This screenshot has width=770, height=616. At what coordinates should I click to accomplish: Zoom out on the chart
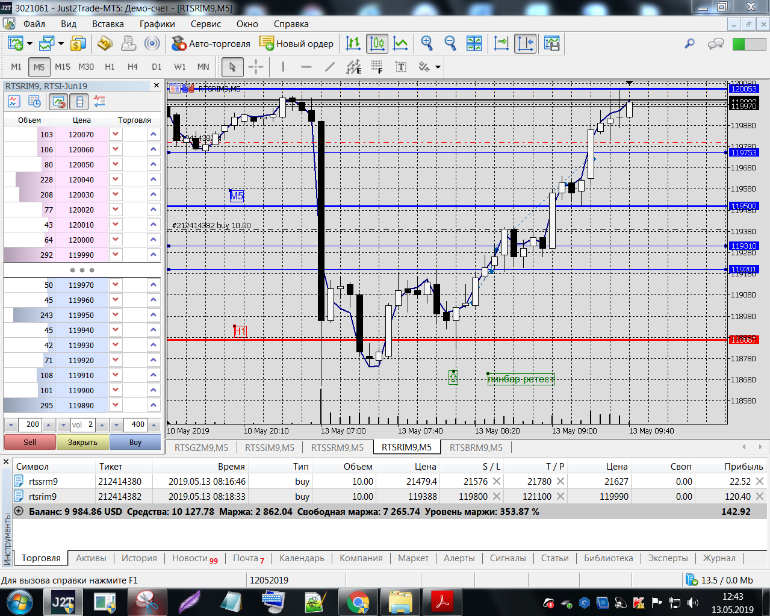(450, 43)
